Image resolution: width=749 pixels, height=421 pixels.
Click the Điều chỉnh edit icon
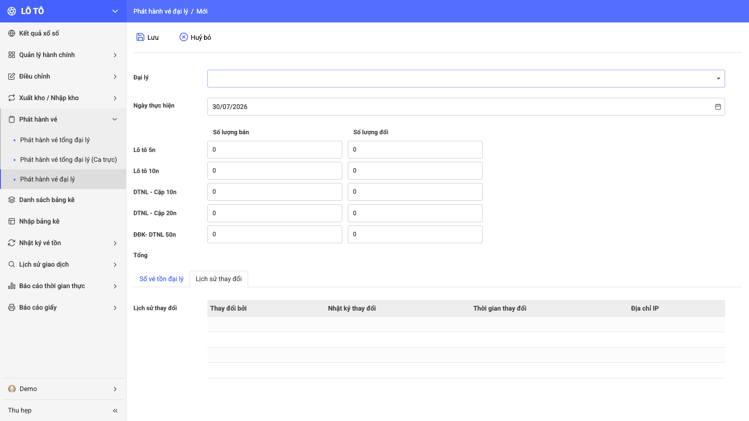(12, 76)
